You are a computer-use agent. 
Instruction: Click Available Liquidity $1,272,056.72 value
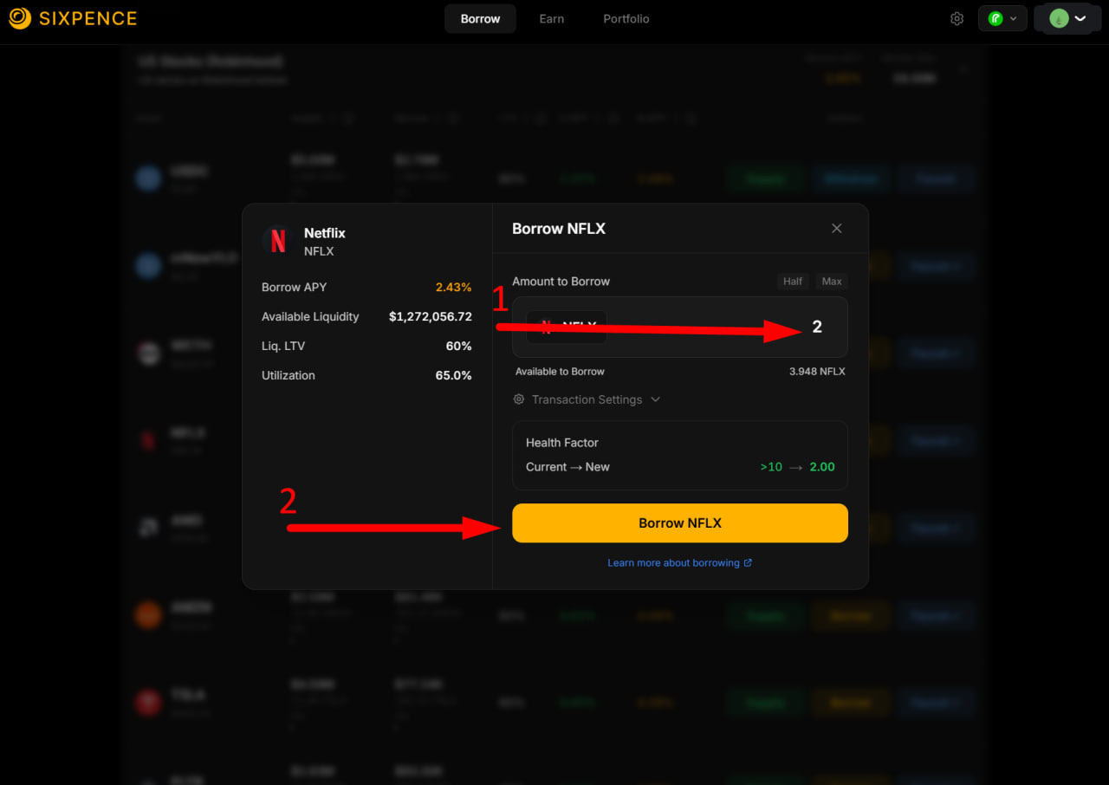(x=431, y=316)
